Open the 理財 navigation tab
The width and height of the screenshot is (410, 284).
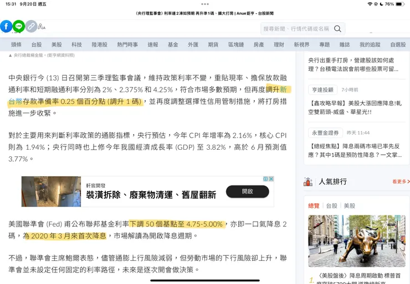tap(279, 45)
